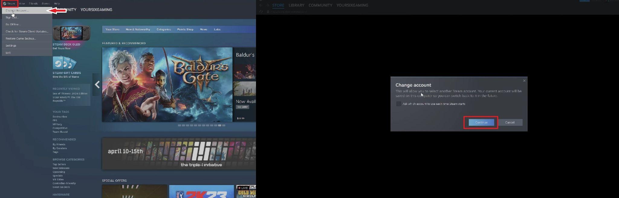Open STEAM GIFT CARDS Give the Gift of Game link
The height and width of the screenshot is (198, 619).
67,75
